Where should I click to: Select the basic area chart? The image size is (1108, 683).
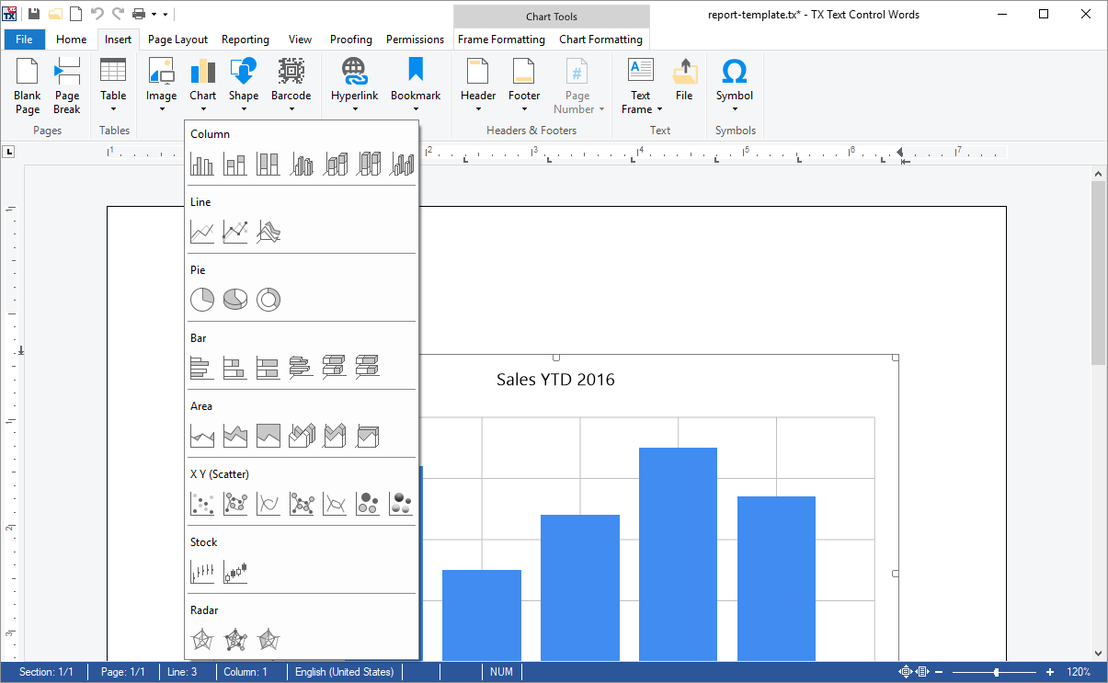[202, 436]
